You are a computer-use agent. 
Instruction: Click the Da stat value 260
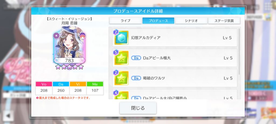(x=61, y=90)
